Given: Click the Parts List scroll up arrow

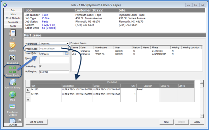Looking at the screenshot, I should (x=202, y=82).
